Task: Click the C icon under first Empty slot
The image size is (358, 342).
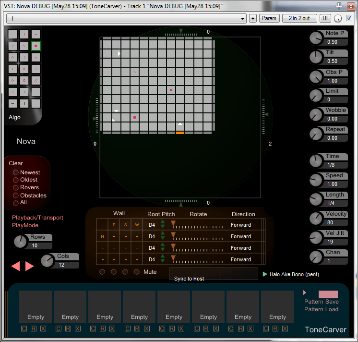Action: click(x=24, y=329)
